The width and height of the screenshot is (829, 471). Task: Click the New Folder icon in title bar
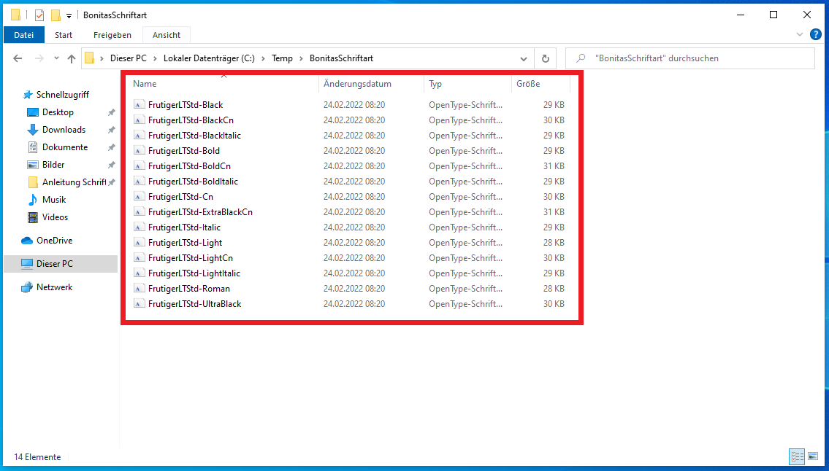(x=56, y=15)
